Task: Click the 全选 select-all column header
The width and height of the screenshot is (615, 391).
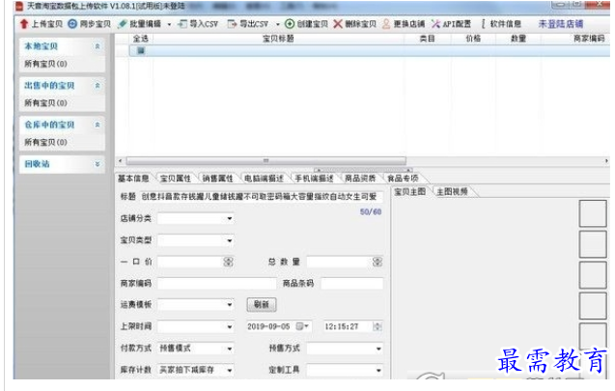Action: click(141, 39)
